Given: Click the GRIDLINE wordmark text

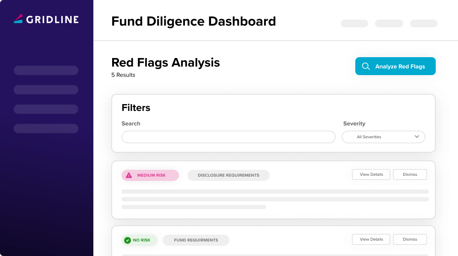Looking at the screenshot, I should point(53,20).
